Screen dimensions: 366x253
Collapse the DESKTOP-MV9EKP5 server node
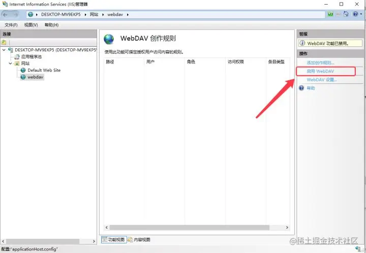(4, 50)
